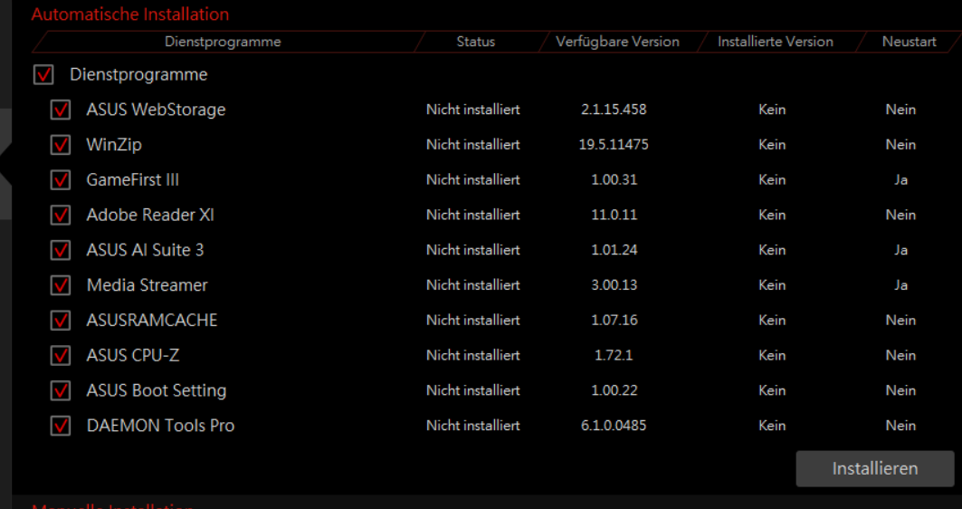Uncheck Adobe Reader XI checkbox
Viewport: 962px width, 509px height.
coord(60,215)
